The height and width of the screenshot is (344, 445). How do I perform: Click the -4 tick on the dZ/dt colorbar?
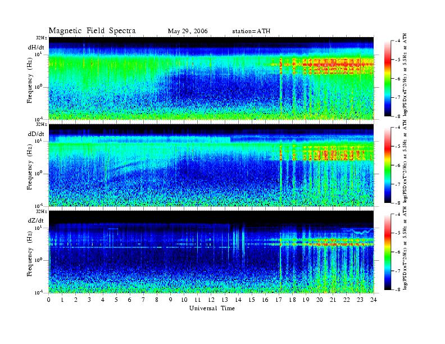pyautogui.click(x=398, y=214)
